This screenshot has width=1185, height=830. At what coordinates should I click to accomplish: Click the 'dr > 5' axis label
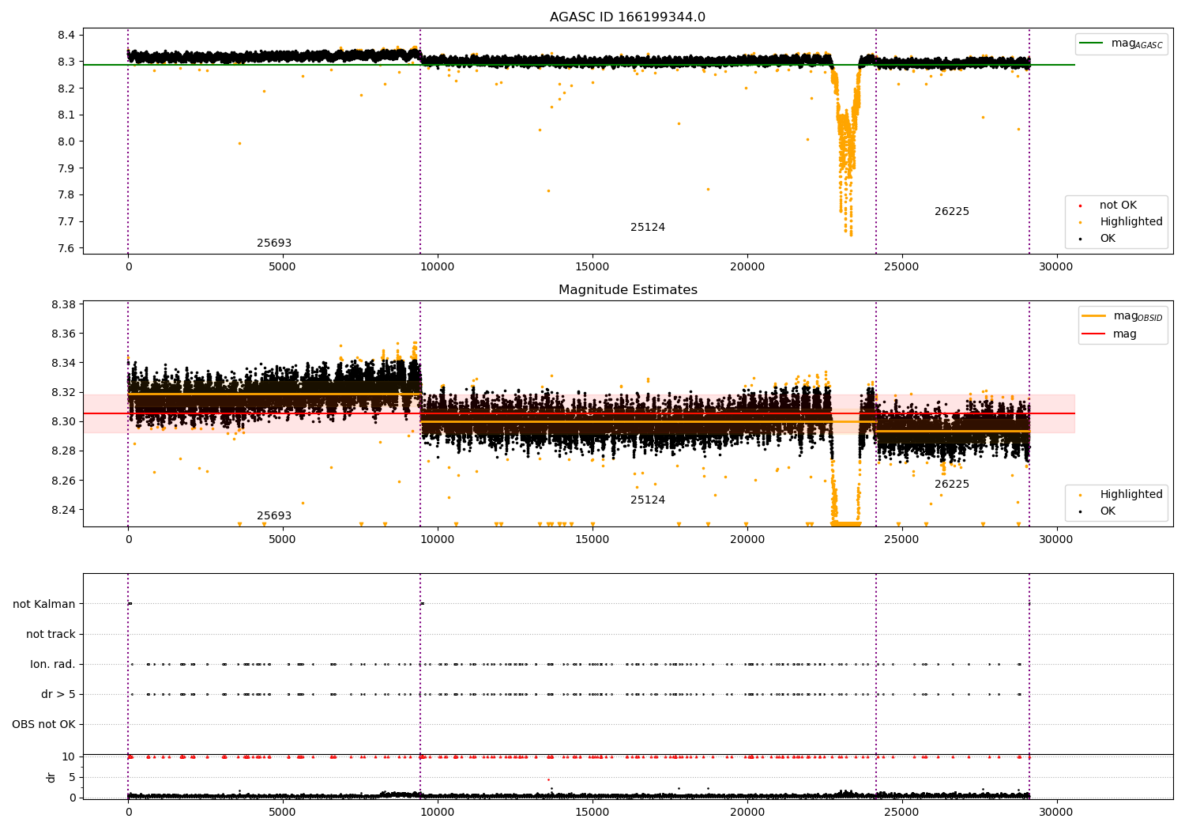[x=58, y=694]
